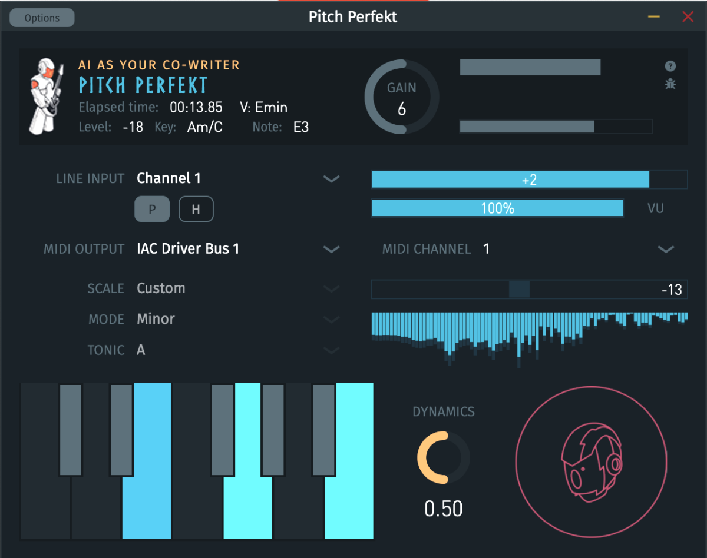
Task: Click the Key value Am/C
Action: 205,127
